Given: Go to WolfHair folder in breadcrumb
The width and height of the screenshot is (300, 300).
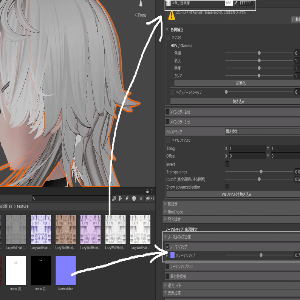Looking at the screenshot, I should click(6, 206).
